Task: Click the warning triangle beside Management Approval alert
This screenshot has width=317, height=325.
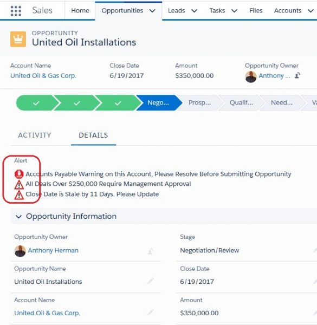Action: pyautogui.click(x=19, y=185)
